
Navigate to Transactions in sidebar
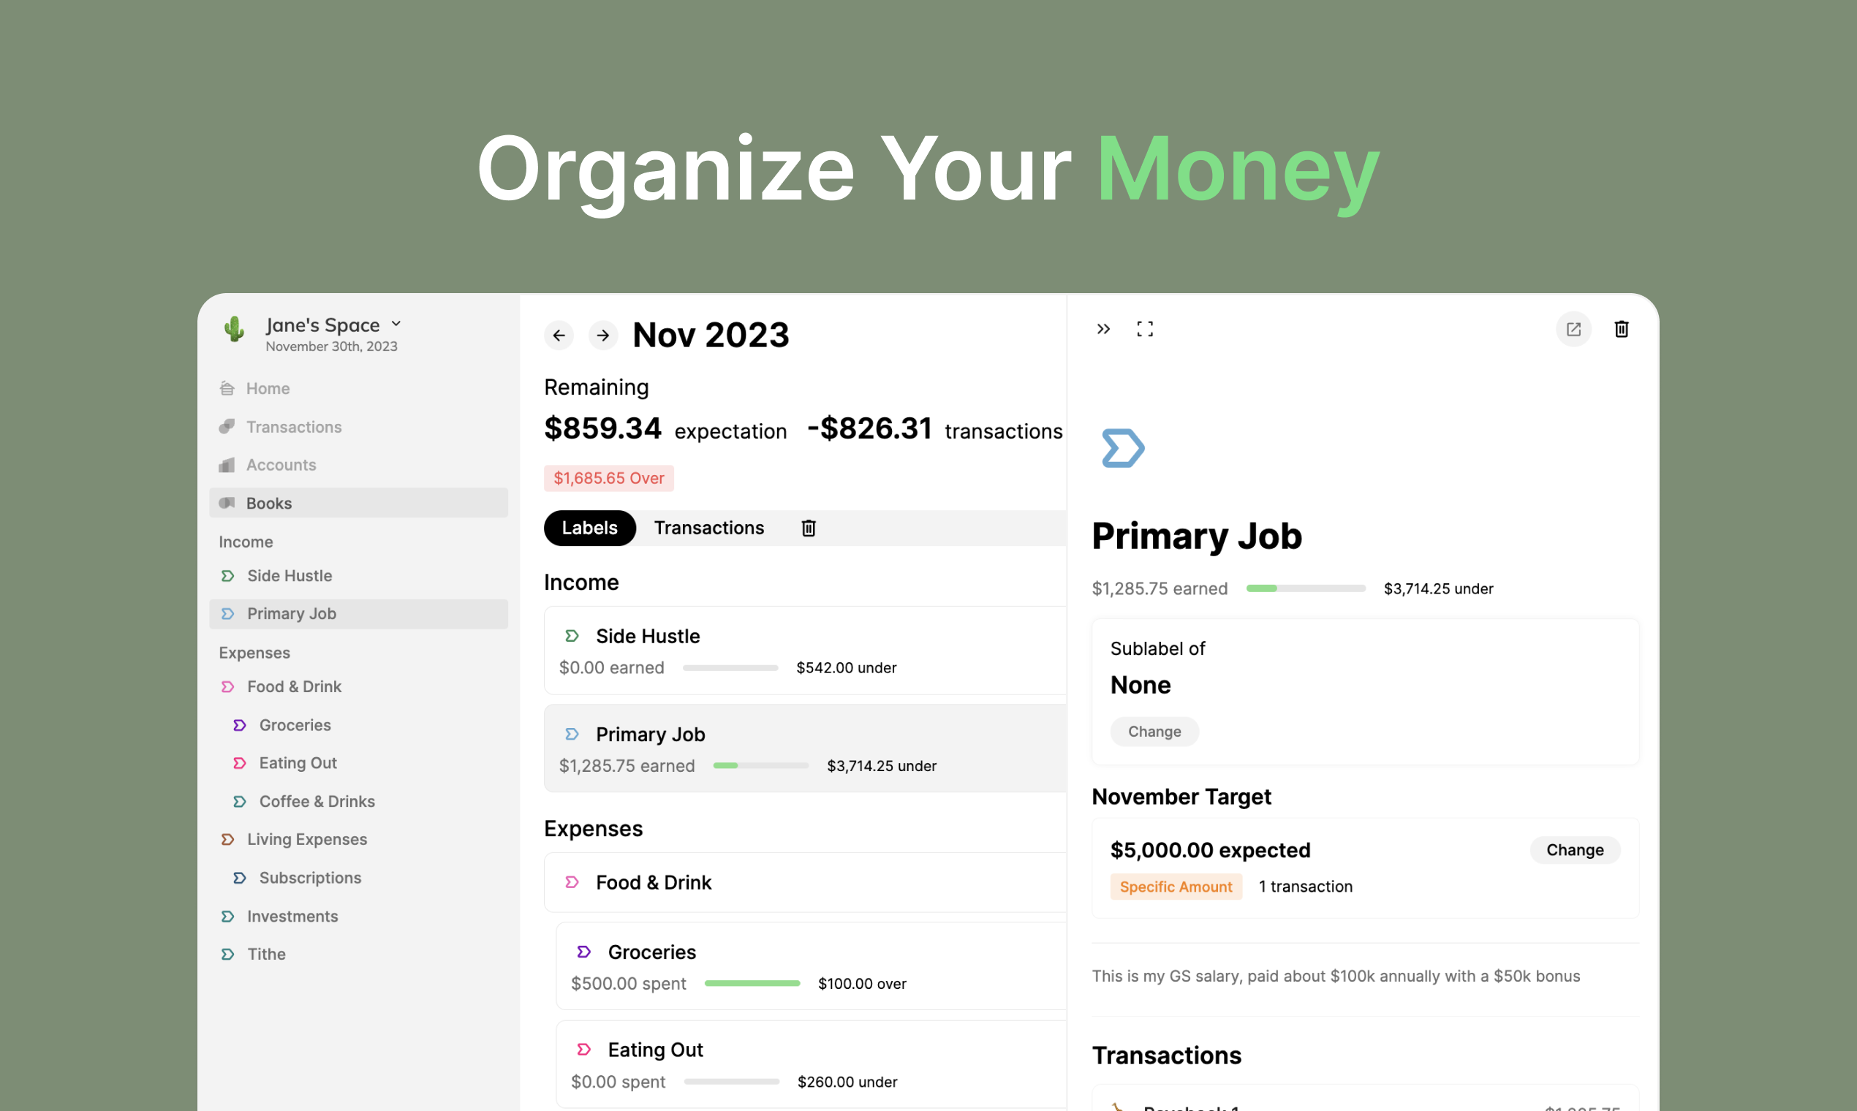tap(294, 426)
